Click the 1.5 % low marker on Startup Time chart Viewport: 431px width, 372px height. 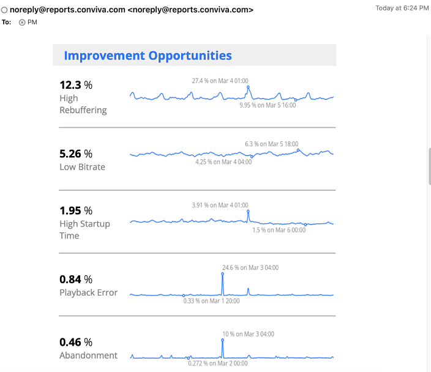305,225
